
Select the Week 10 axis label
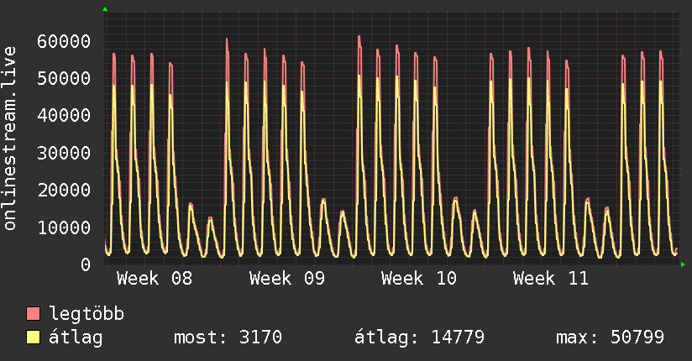coord(418,279)
